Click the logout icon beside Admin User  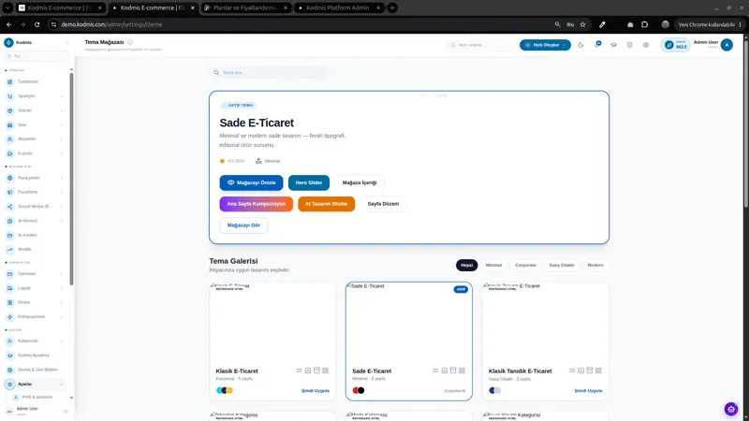(x=66, y=411)
